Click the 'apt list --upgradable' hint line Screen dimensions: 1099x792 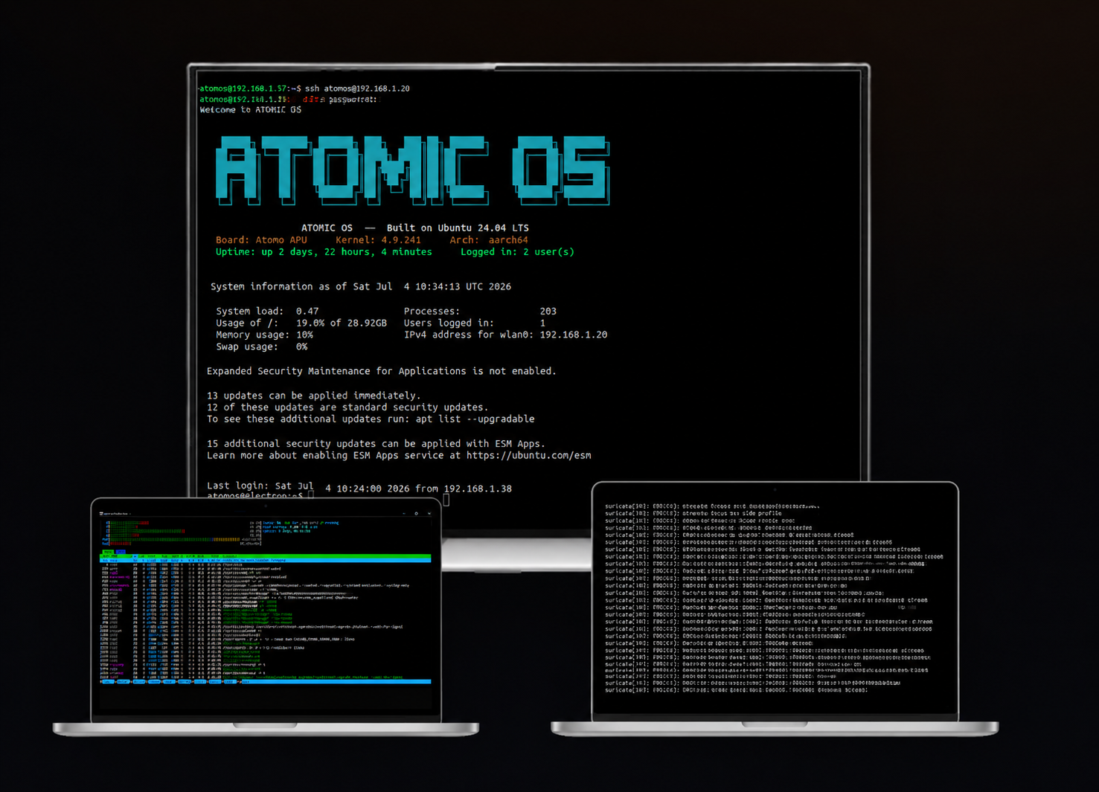tap(371, 419)
